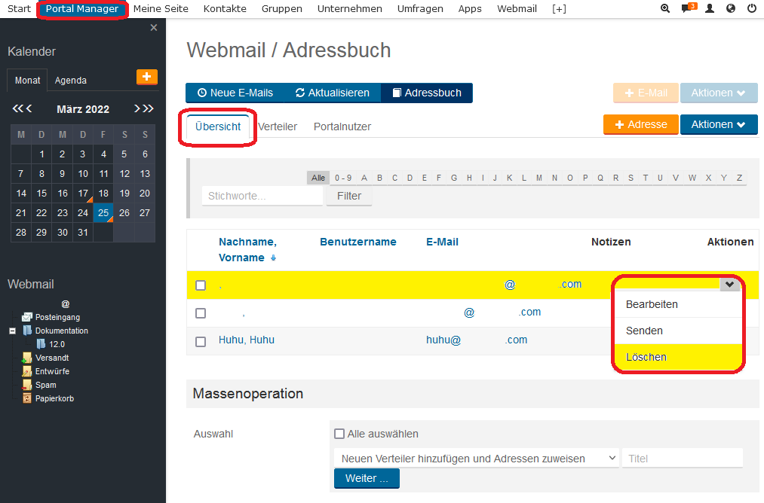Select the checkbox of the highlighted yellow row
Viewport: 764px width, 503px height.
[x=201, y=285]
